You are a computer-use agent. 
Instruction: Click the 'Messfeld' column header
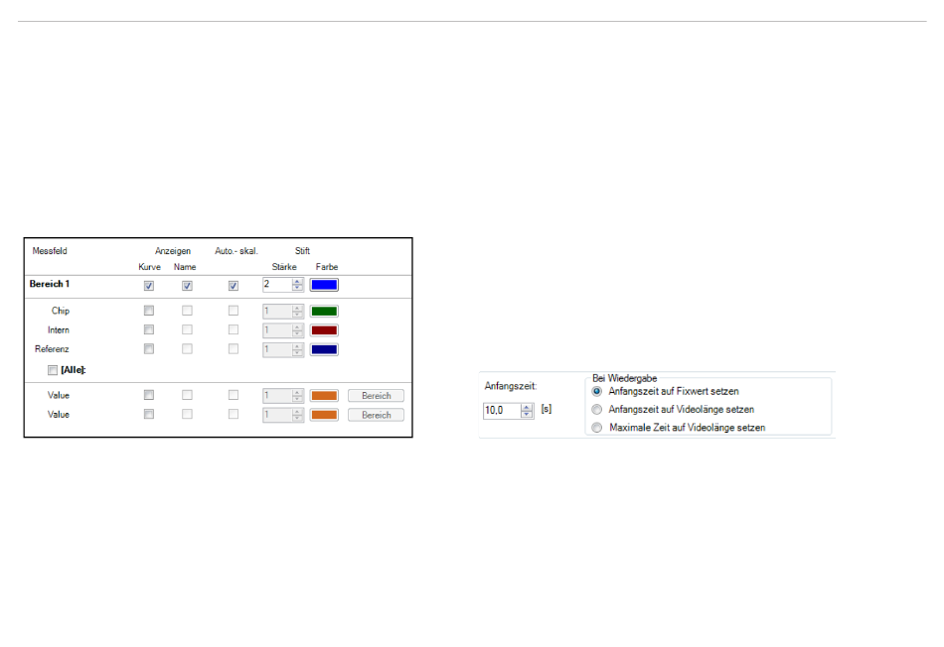click(x=50, y=251)
